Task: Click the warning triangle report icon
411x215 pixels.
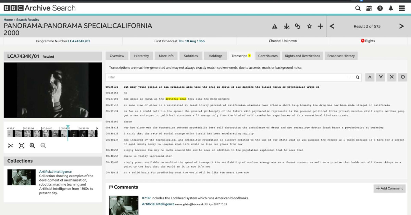Action: coord(275,26)
